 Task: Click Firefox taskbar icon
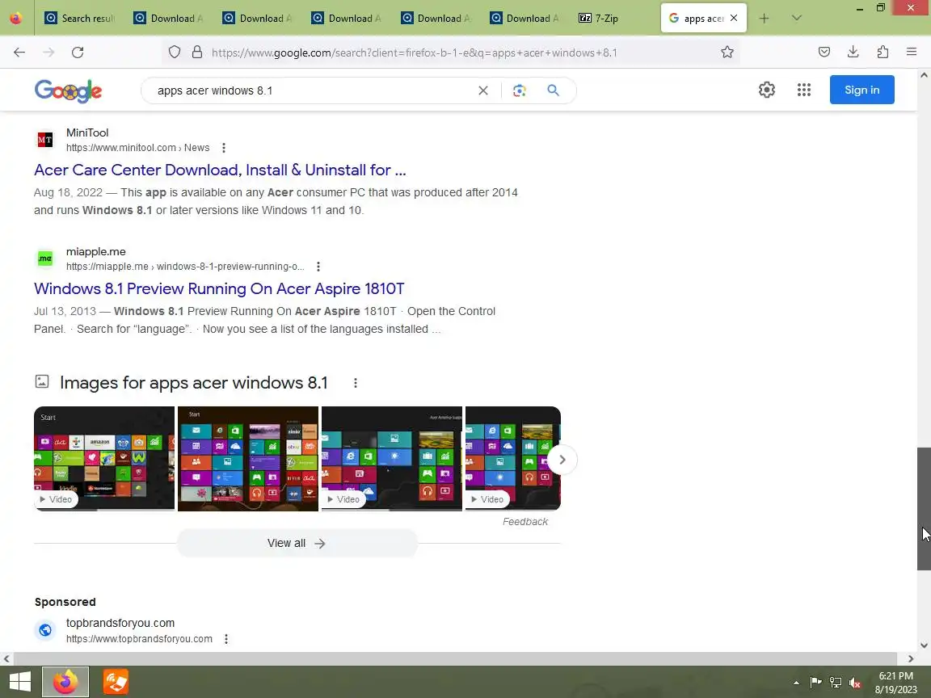[x=65, y=681]
